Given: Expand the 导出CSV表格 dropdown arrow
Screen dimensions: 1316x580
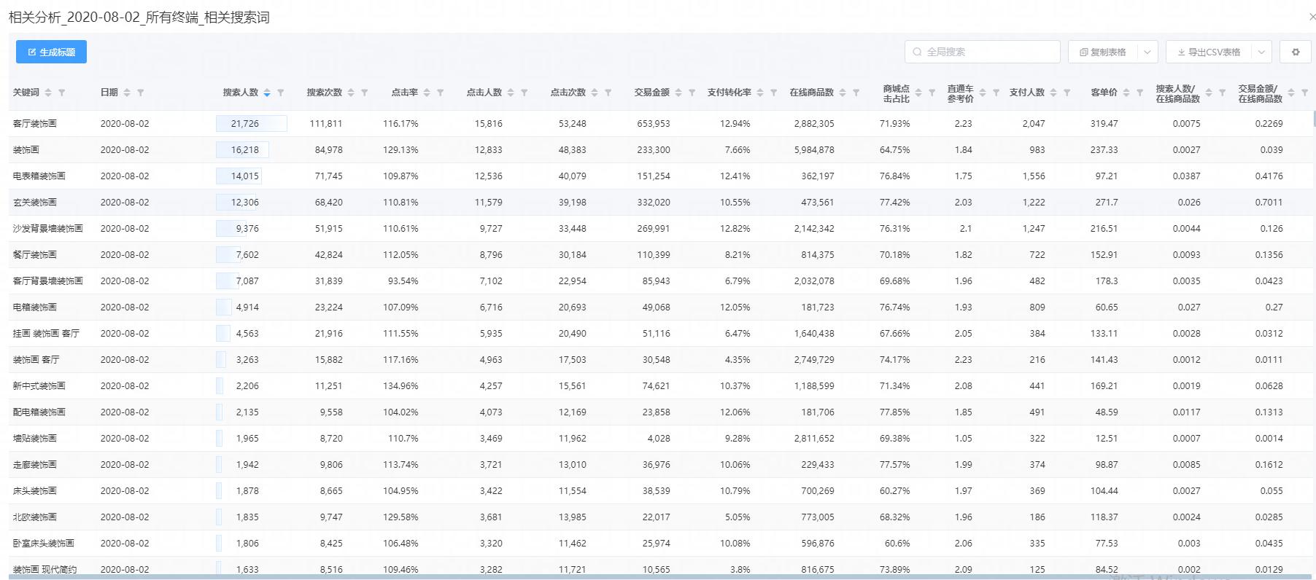Looking at the screenshot, I should click(1261, 52).
